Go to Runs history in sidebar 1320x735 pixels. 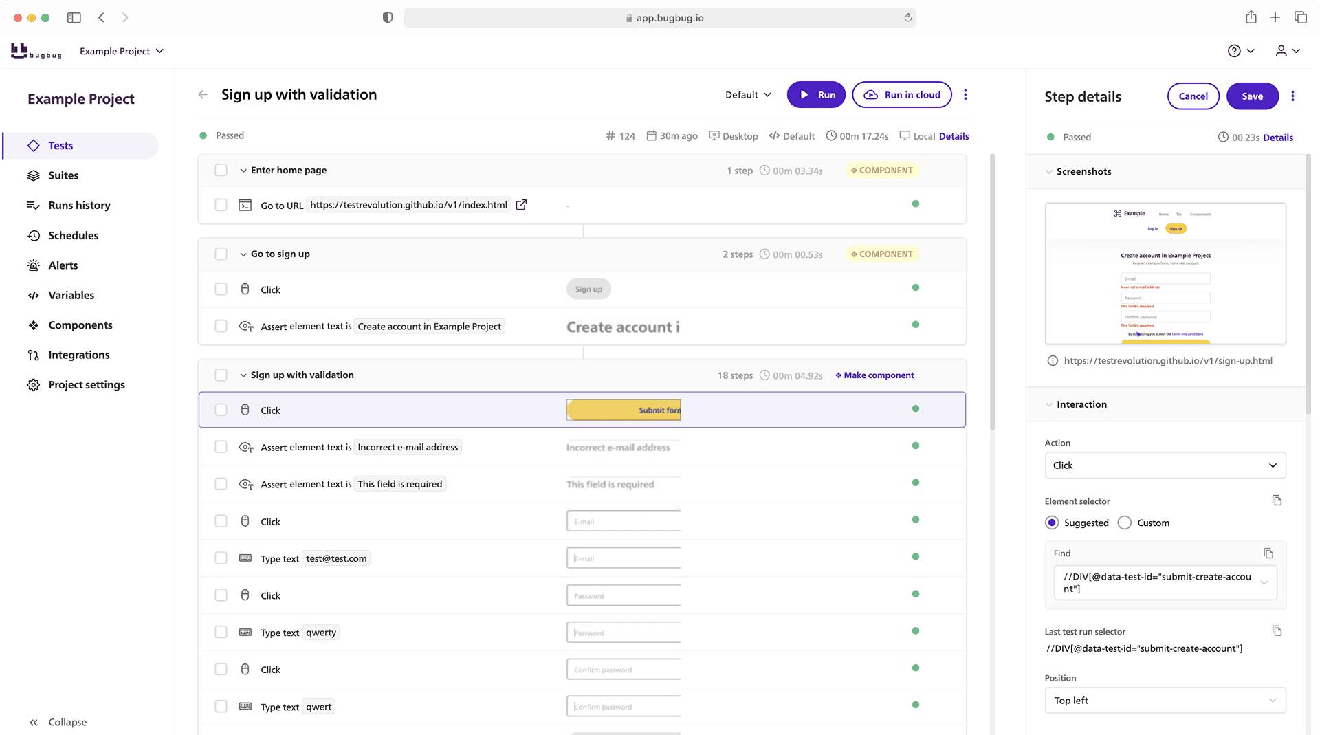[79, 206]
